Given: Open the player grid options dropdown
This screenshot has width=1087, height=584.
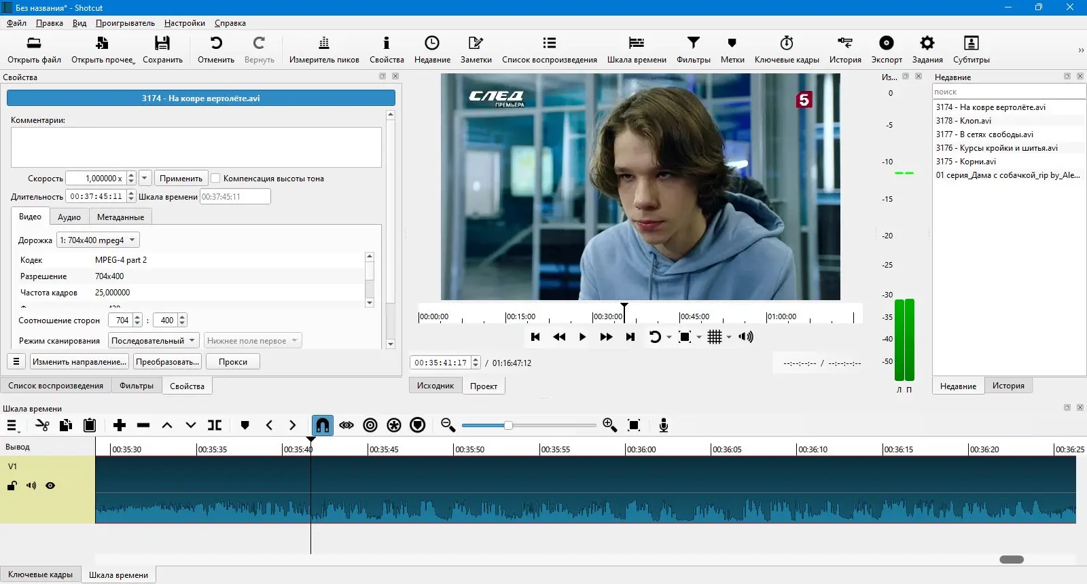Looking at the screenshot, I should 729,337.
